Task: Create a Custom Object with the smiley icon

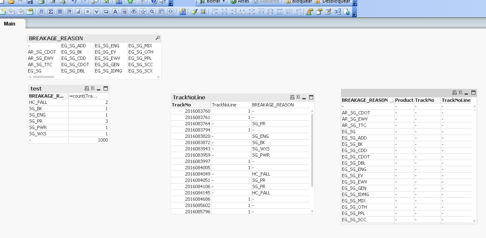Action: point(171,12)
